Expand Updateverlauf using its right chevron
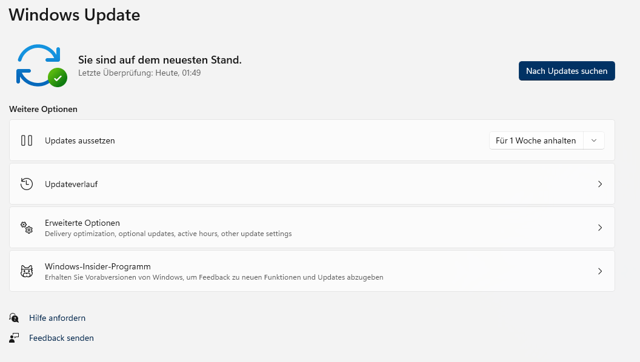The height and width of the screenshot is (362, 640). point(600,184)
